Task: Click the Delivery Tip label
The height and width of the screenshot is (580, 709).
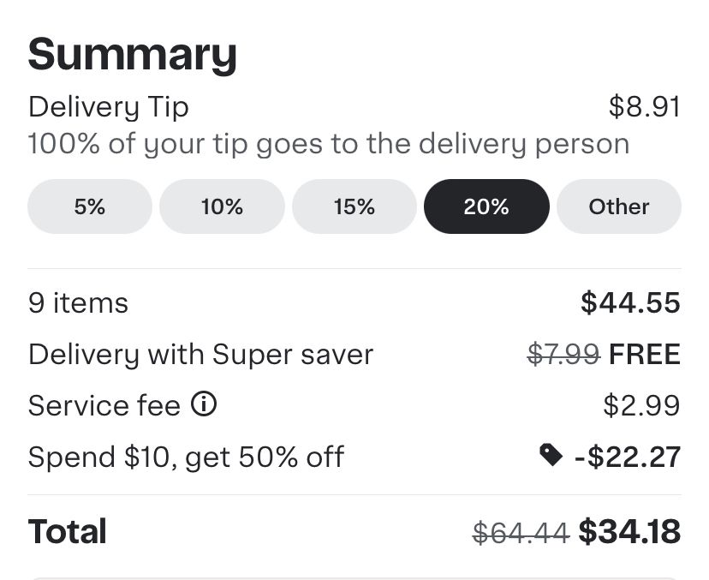Action: pyautogui.click(x=108, y=107)
